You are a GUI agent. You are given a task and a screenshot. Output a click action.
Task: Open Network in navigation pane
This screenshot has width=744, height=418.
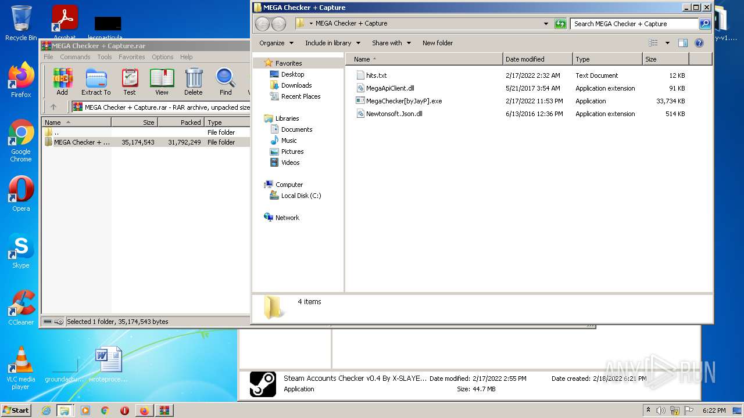click(287, 218)
